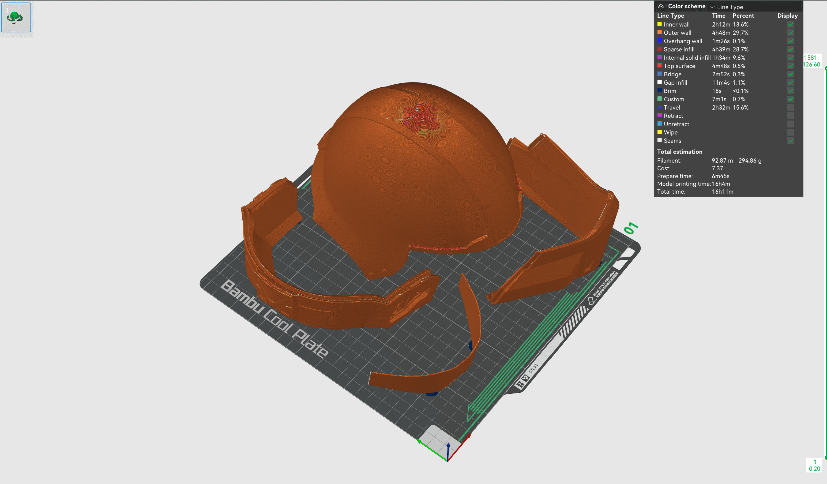Open the Line Type color scheme dropdown
Screen dimensions: 827x484
pyautogui.click(x=754, y=7)
